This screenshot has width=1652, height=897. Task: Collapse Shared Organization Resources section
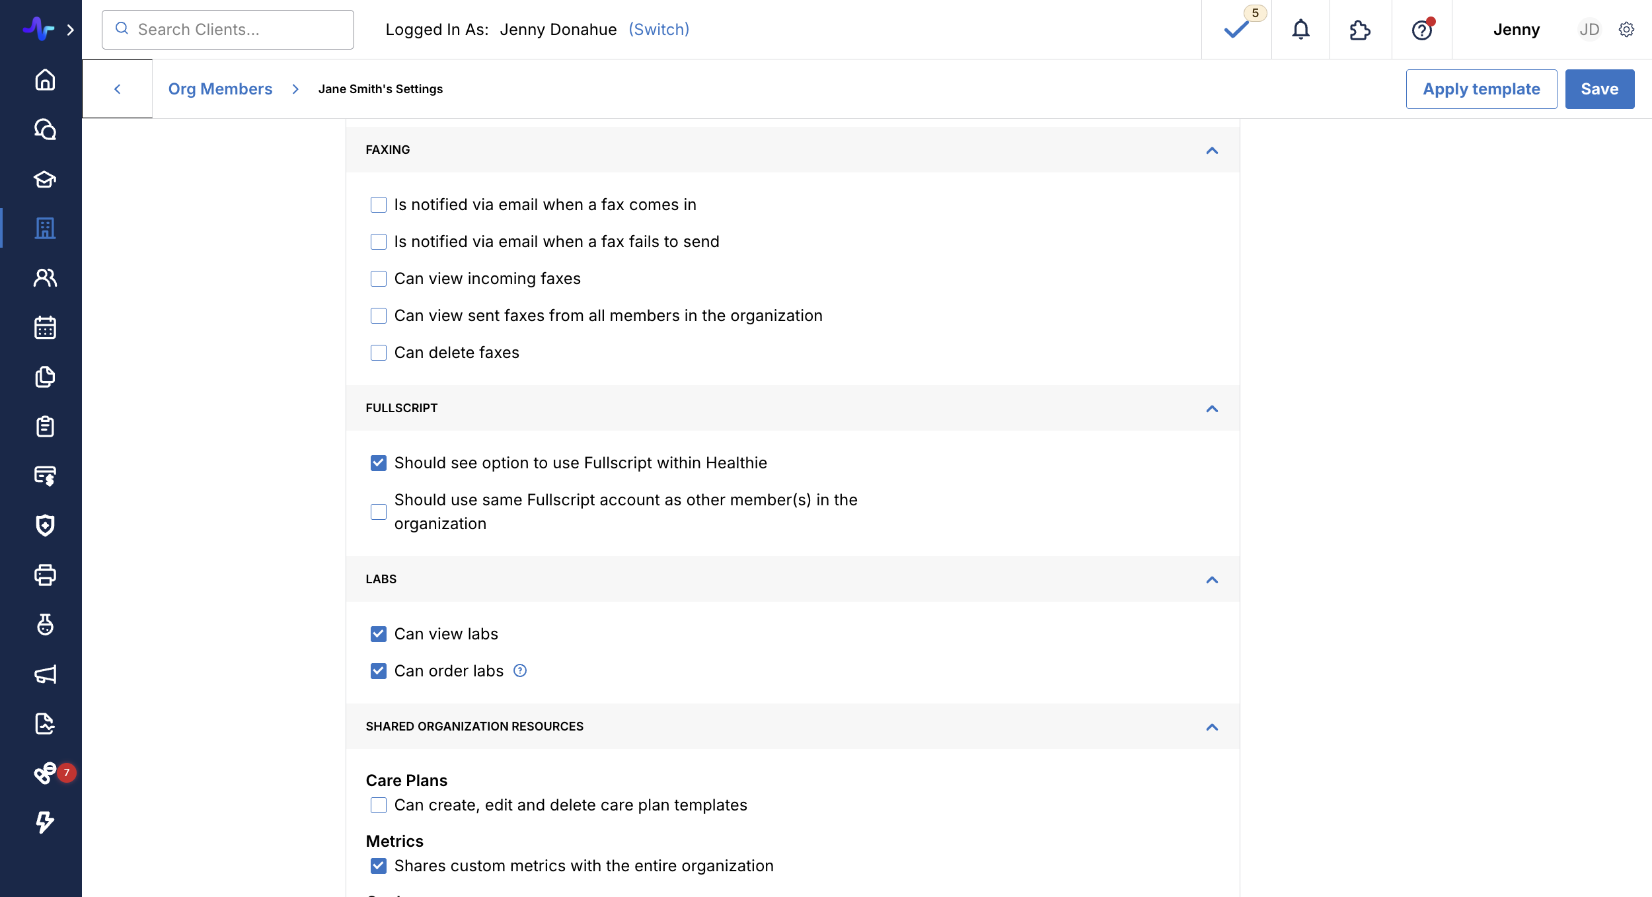pos(1211,727)
